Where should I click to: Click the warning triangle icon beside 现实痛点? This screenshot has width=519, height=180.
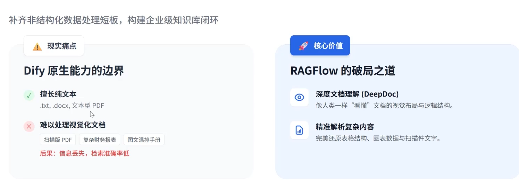tap(37, 46)
